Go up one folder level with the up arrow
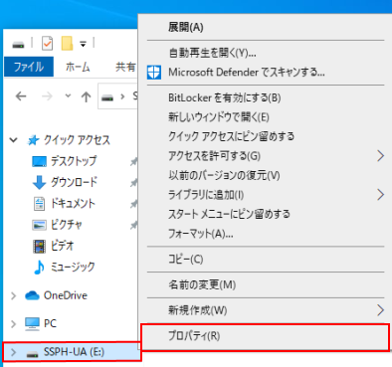Viewport: 392px width, 367px height. click(x=86, y=96)
